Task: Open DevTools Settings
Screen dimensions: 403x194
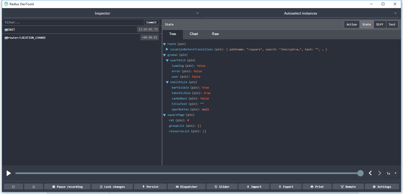Action: tap(382, 187)
